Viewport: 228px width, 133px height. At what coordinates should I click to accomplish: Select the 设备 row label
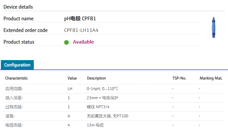point(10,116)
